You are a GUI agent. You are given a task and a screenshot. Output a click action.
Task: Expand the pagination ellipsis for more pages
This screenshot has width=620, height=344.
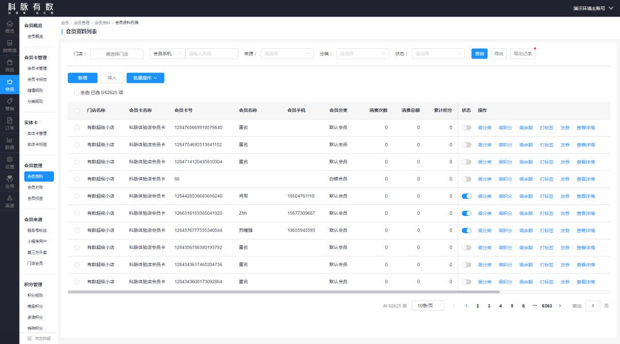click(x=535, y=306)
